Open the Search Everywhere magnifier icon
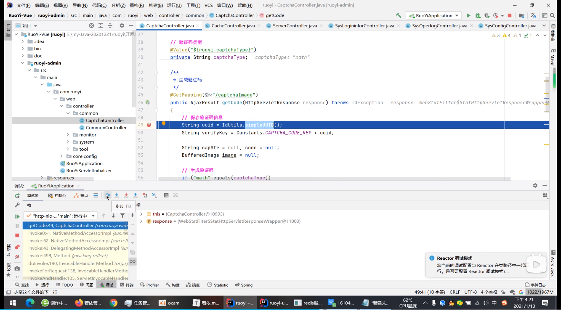 [x=553, y=15]
